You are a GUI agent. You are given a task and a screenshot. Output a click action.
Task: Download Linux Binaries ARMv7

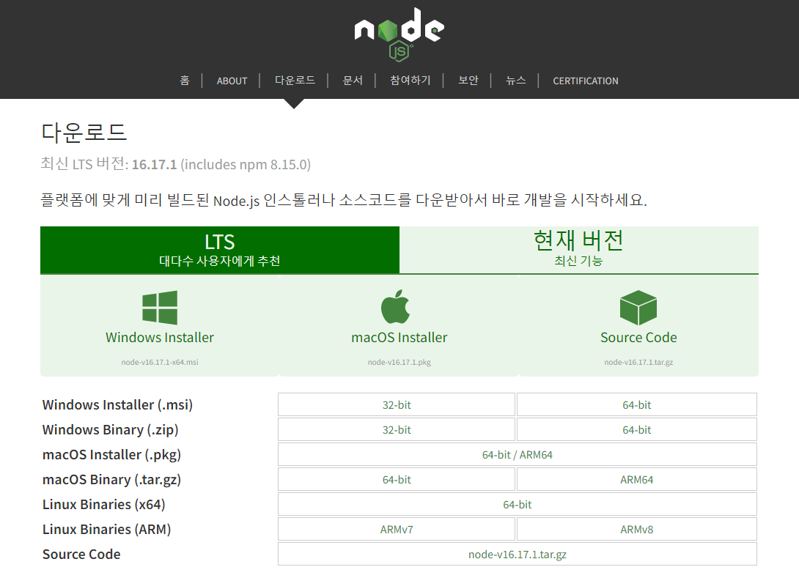tap(397, 530)
